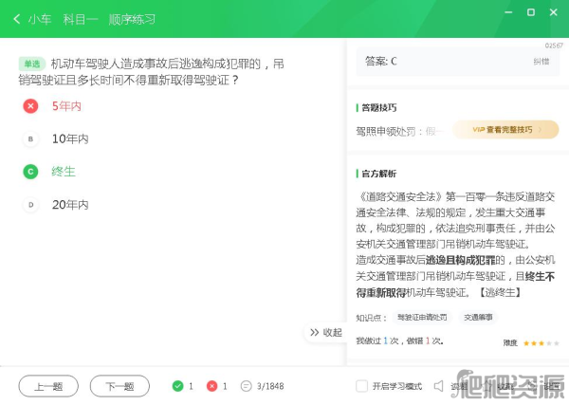Report an error via 纠错 link
This screenshot has width=569, height=405.
tap(541, 62)
